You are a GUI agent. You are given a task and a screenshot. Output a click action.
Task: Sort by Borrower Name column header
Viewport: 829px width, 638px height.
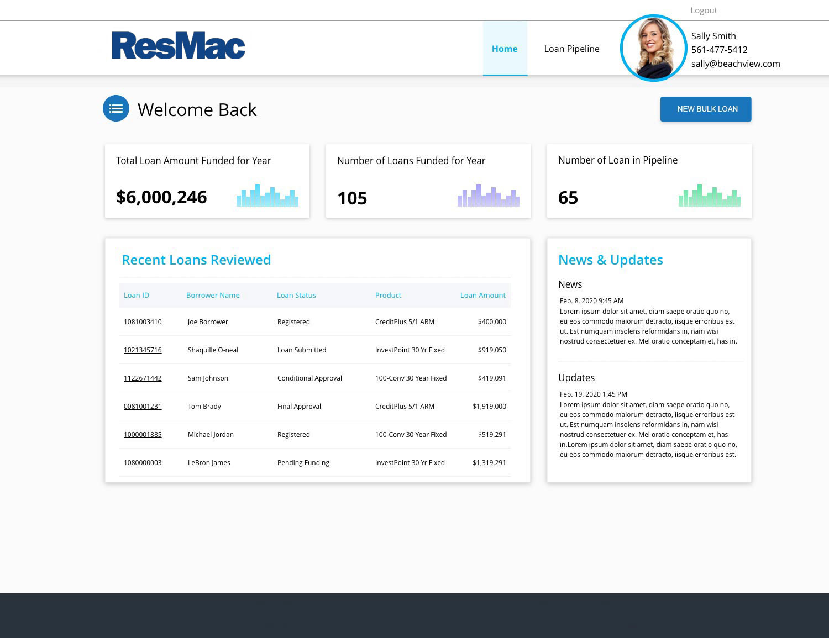[x=213, y=296]
